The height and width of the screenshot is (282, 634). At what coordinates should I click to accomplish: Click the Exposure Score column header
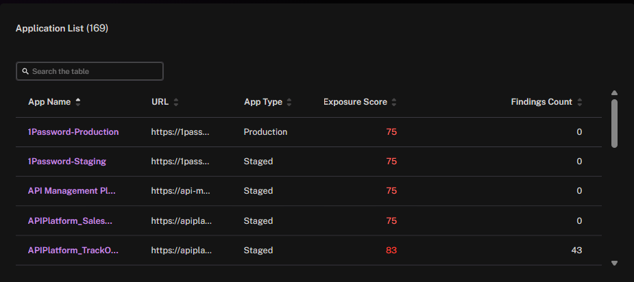(355, 102)
